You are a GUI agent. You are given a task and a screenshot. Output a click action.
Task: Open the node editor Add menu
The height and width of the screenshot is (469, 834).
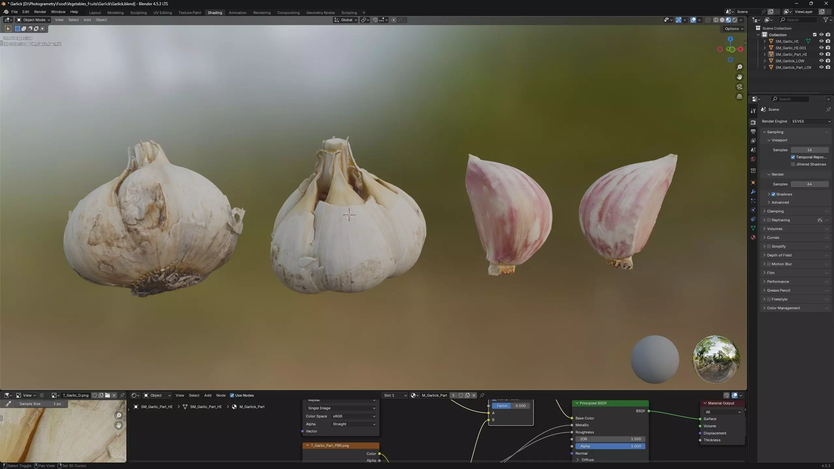pos(208,395)
